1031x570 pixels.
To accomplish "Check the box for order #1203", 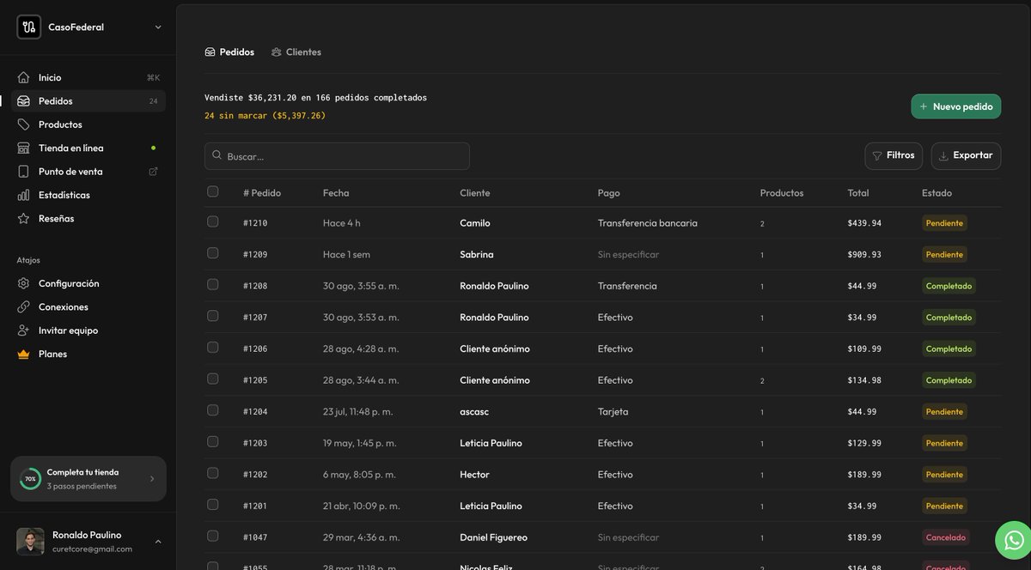I will pos(213,441).
